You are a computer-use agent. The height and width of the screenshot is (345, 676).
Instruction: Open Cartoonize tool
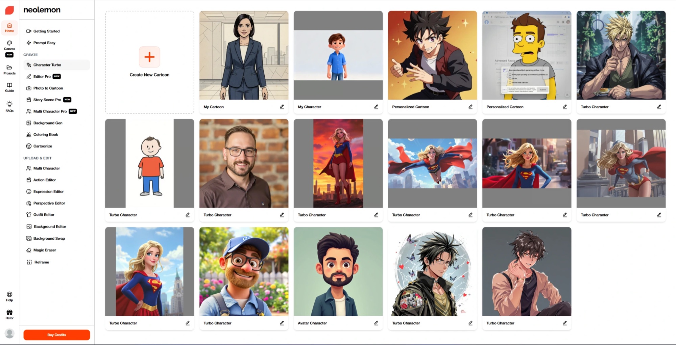point(56,146)
